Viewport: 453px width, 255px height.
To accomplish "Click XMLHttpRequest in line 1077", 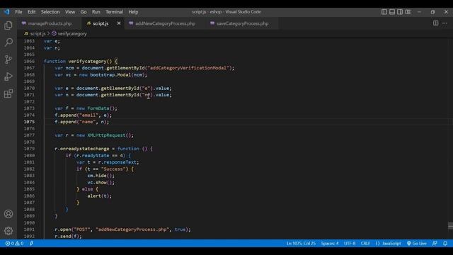I will coord(106,135).
